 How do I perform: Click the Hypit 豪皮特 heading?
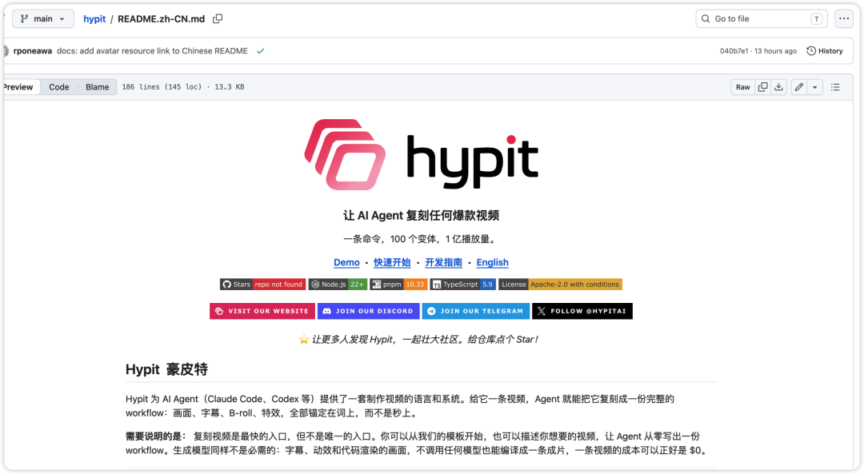click(166, 369)
